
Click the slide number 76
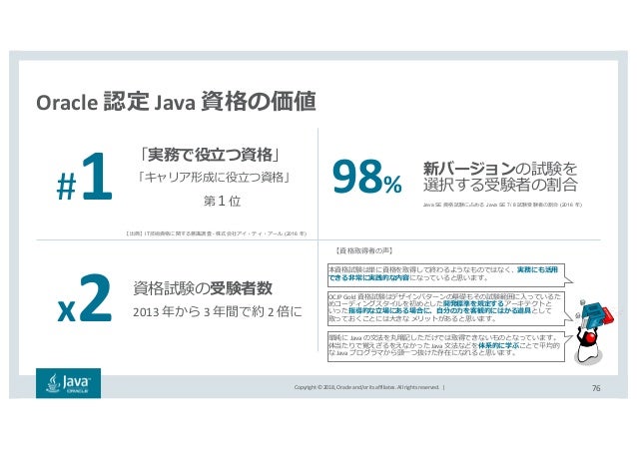595,388
